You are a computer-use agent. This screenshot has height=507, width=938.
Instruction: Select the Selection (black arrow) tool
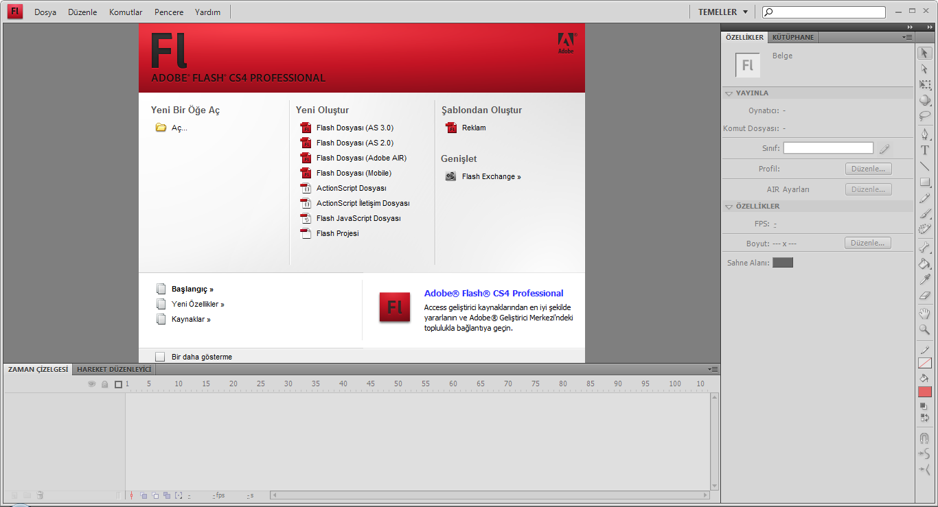[925, 53]
